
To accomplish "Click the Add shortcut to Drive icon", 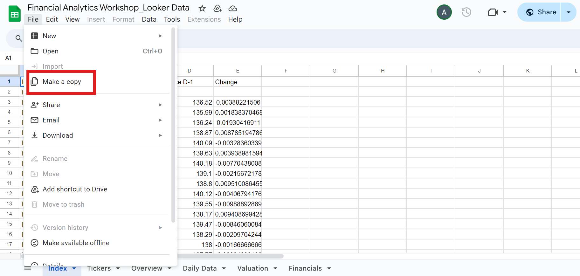I will click(x=35, y=190).
